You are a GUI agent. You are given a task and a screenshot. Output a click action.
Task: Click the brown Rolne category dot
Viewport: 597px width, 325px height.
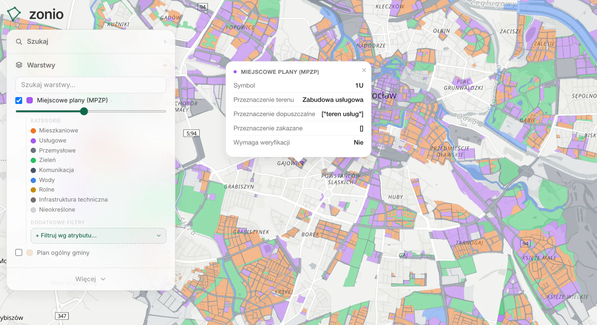(33, 190)
